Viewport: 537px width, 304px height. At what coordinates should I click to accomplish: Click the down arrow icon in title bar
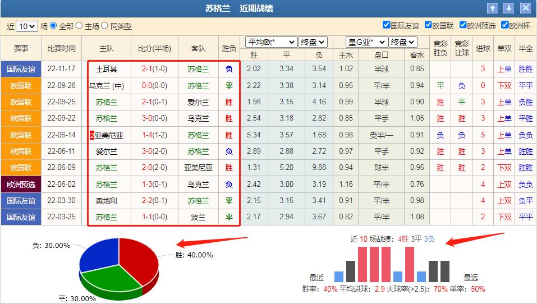(508, 8)
